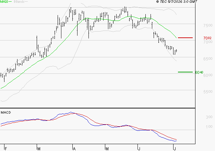The height and width of the screenshot is (151, 215).
Task: Click the green 6040 support line
Action: click(185, 72)
